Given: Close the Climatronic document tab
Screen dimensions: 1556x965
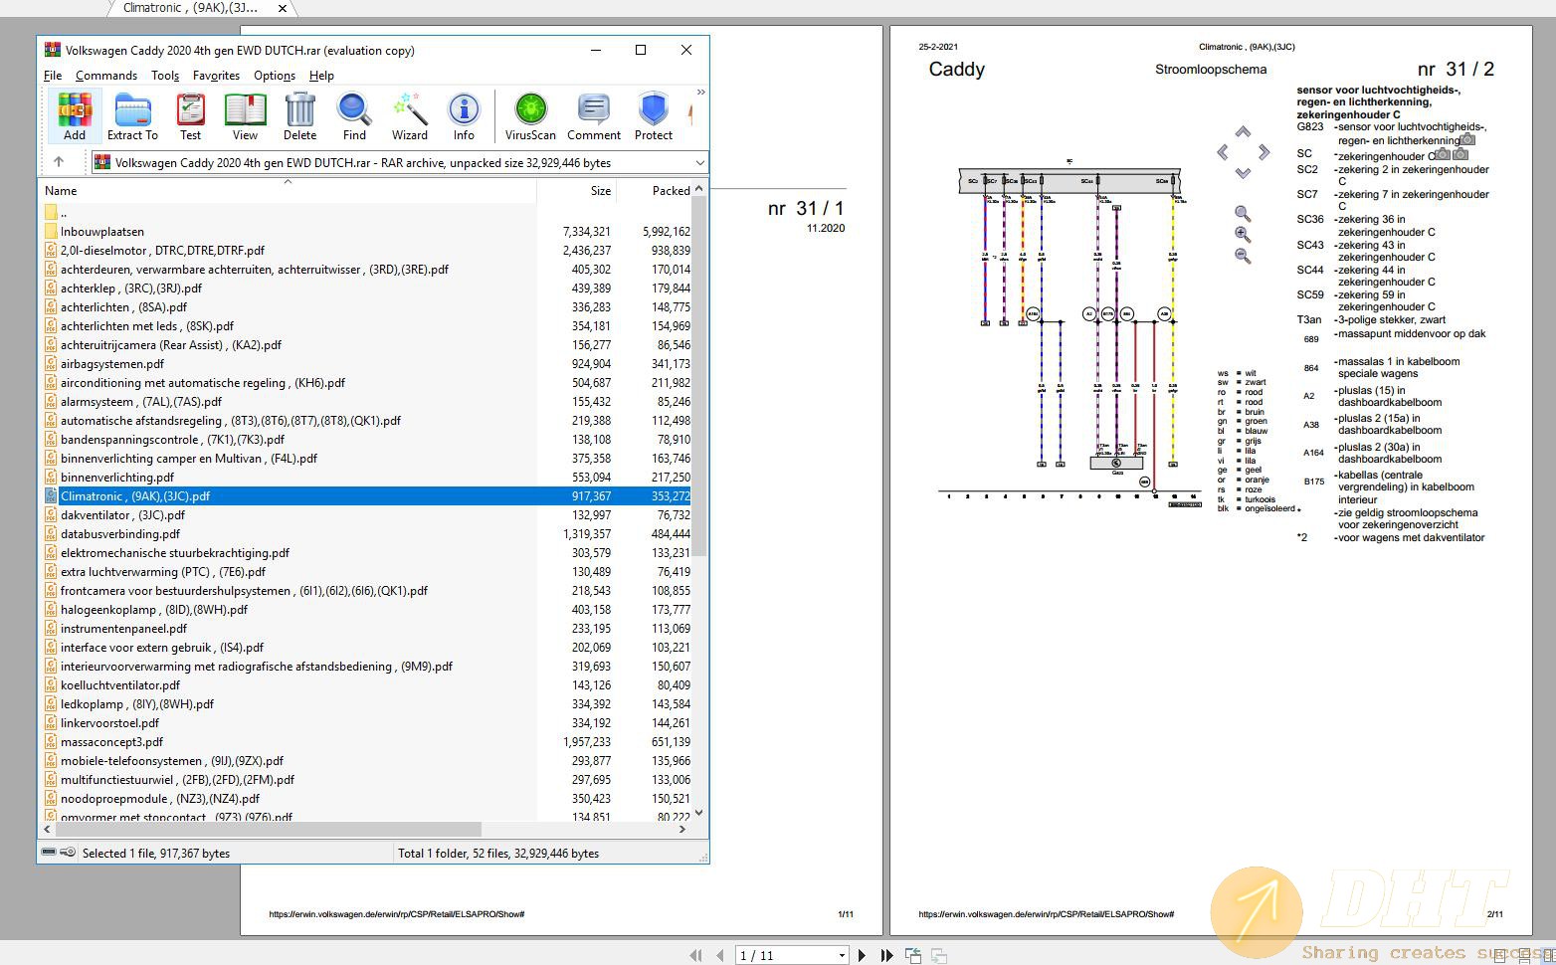Looking at the screenshot, I should pos(283,8).
